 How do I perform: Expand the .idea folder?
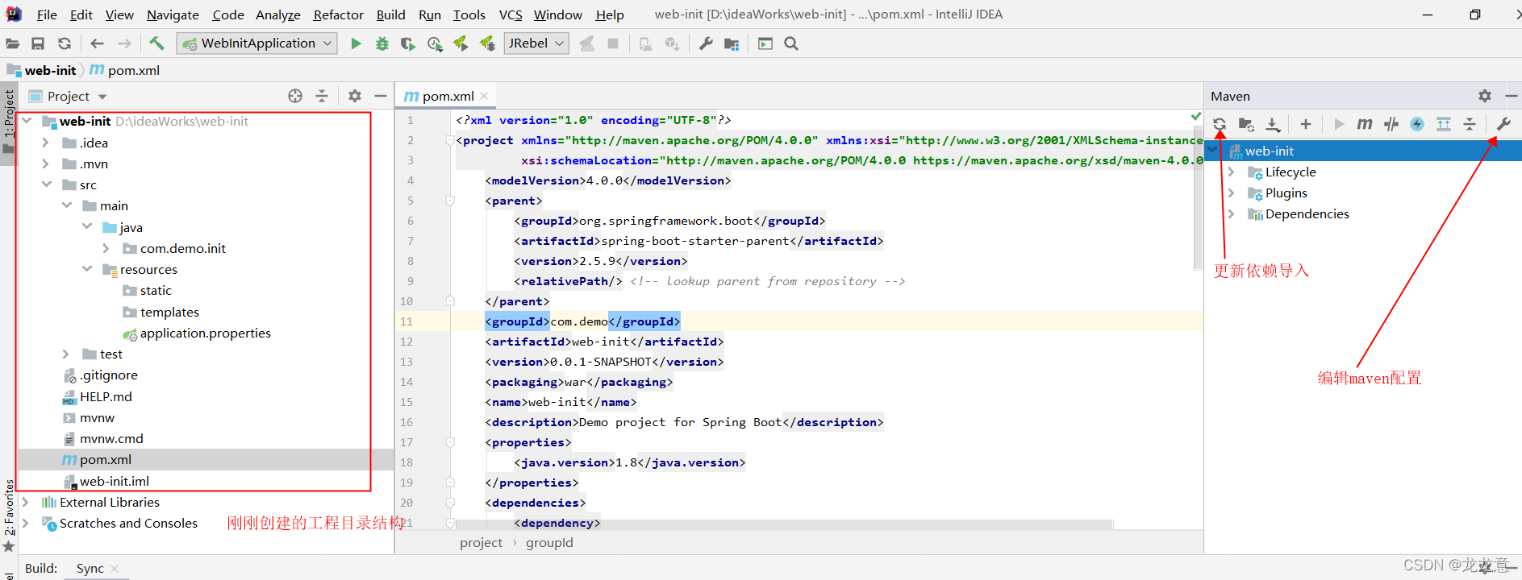pos(46,143)
